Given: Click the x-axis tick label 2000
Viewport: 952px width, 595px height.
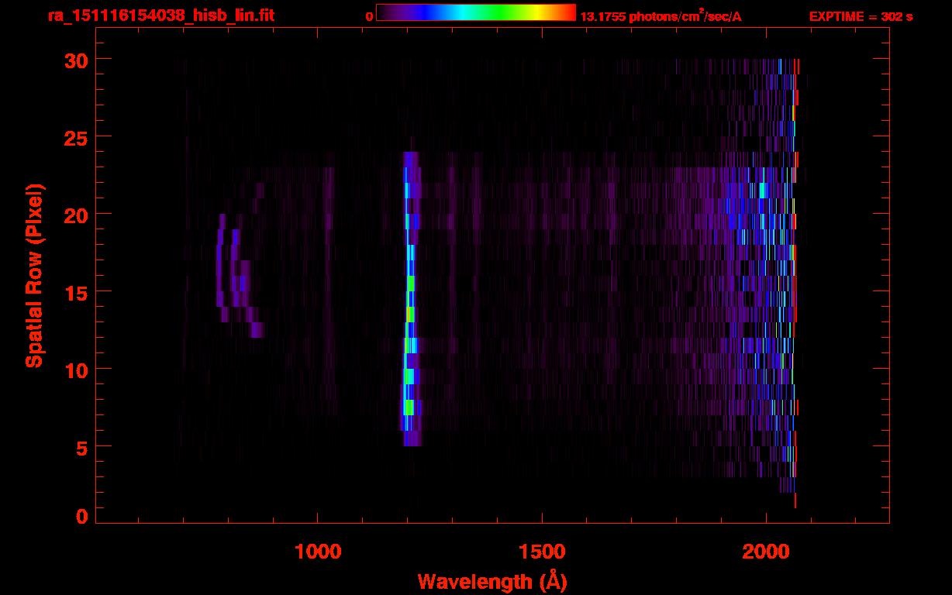Looking at the screenshot, I should pos(766,552).
